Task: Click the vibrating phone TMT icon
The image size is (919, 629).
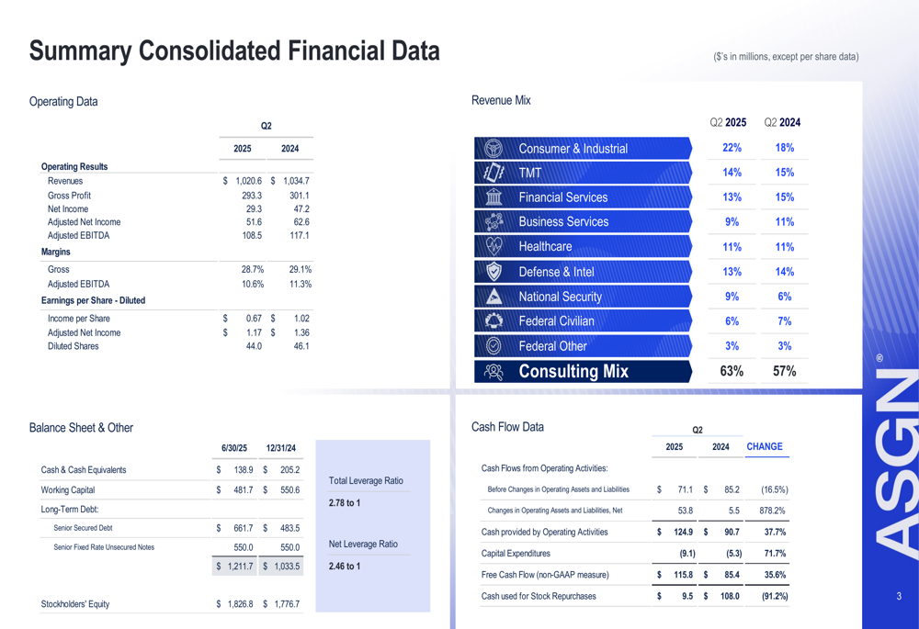Action: [494, 173]
